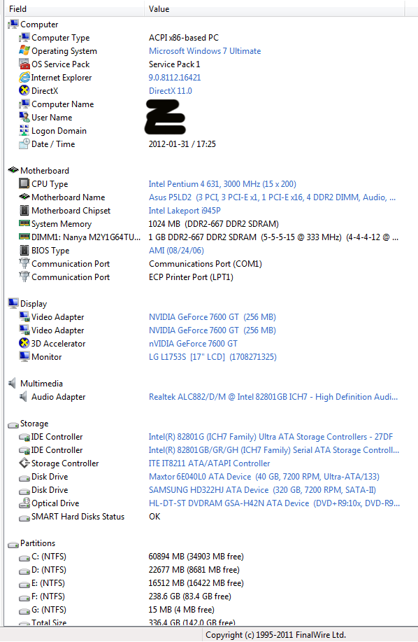
Task: Open the Intel Pentium 4 631 link
Action: pyautogui.click(x=222, y=184)
